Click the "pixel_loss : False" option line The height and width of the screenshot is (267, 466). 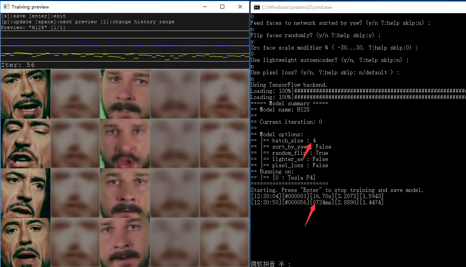[289, 165]
